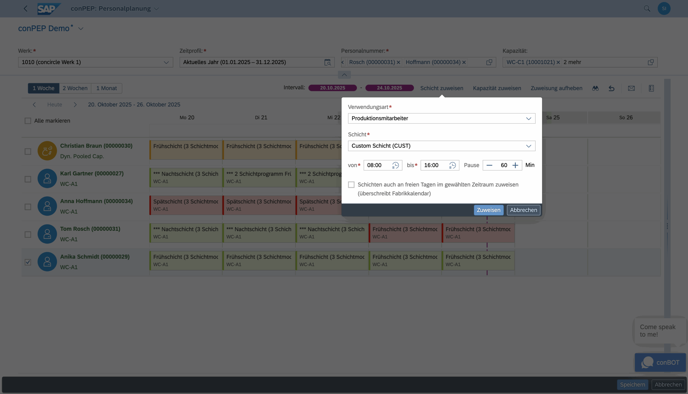
Task: Open the legend list icon in toolbar
Action: [651, 88]
